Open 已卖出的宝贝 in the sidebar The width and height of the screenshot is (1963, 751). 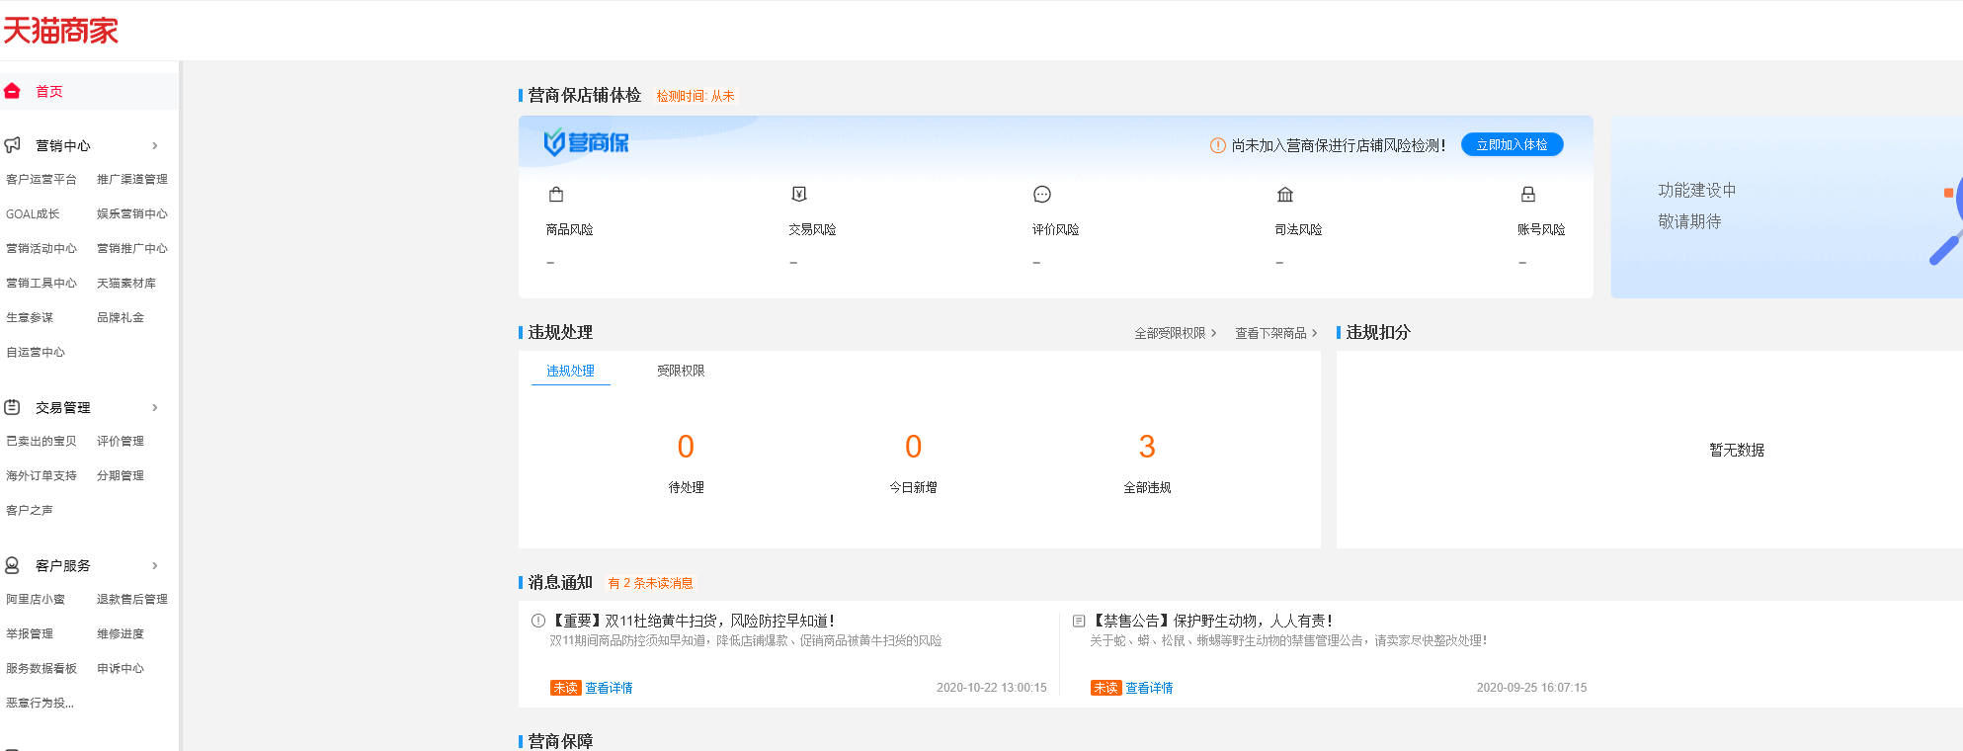(x=41, y=441)
